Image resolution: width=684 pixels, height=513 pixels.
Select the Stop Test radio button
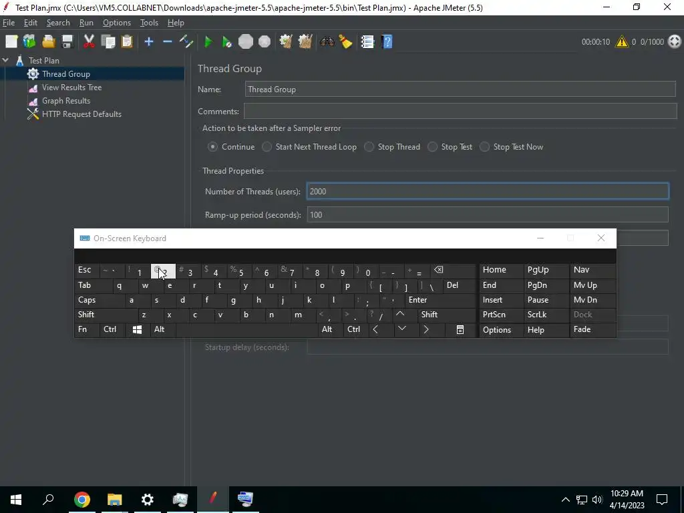(432, 147)
